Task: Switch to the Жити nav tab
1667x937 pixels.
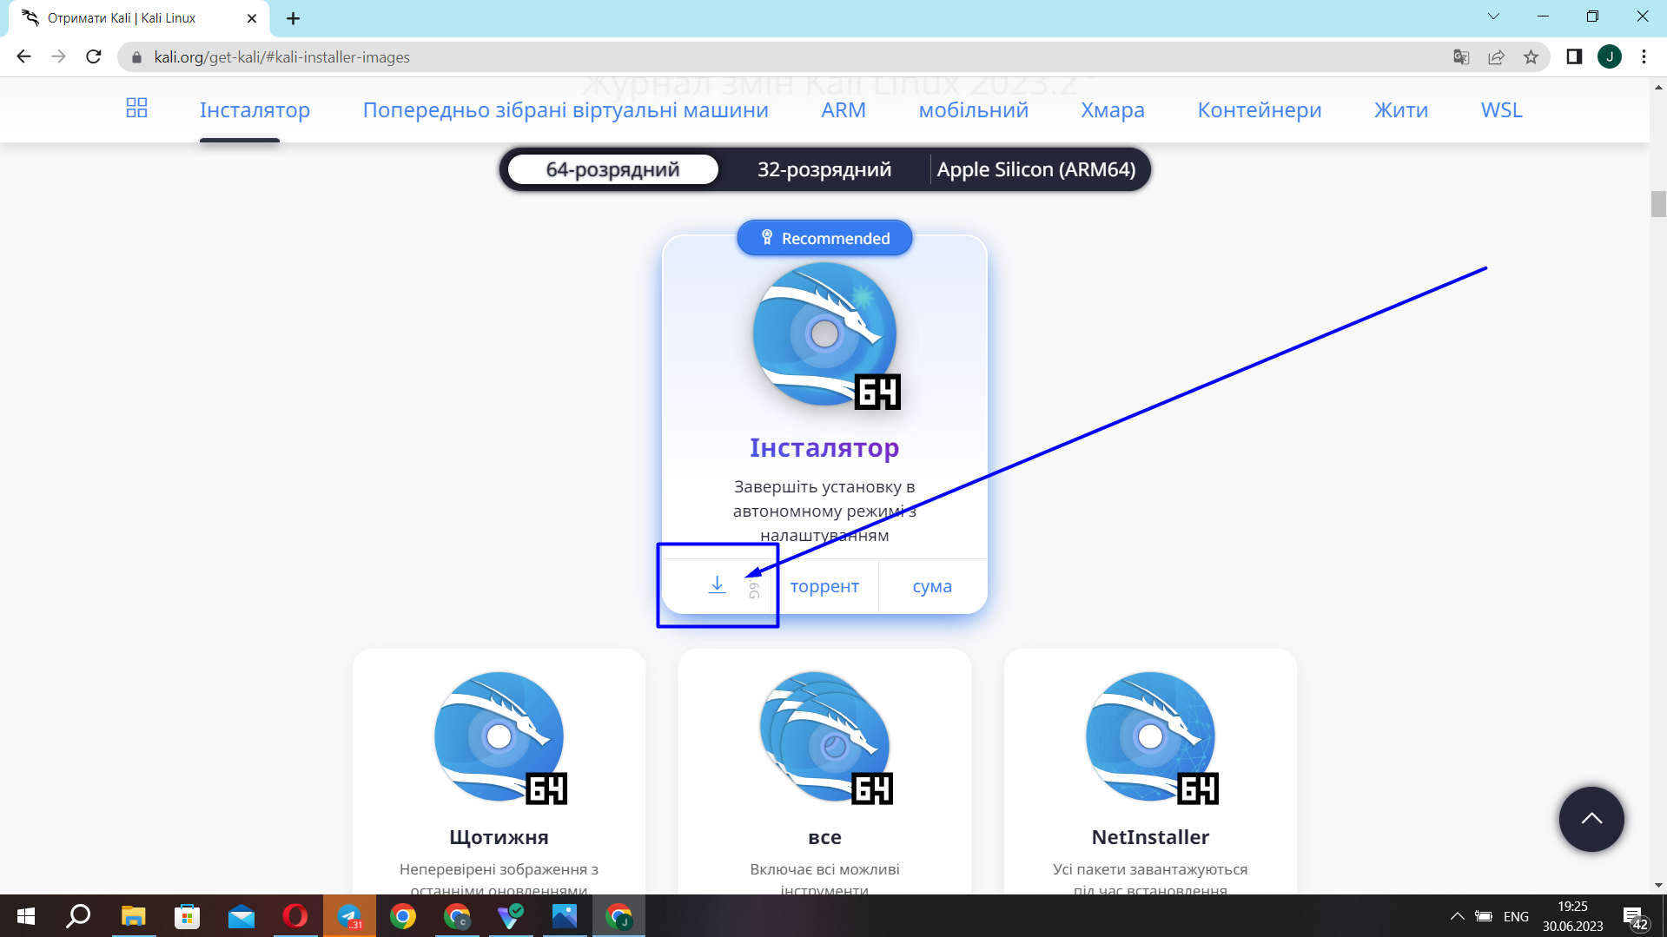Action: (x=1401, y=110)
